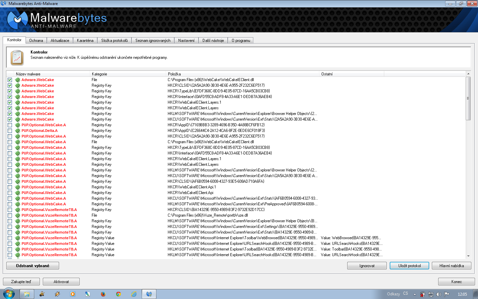The height and width of the screenshot is (299, 478).
Task: Open the Aktualizace tab
Action: 60,41
